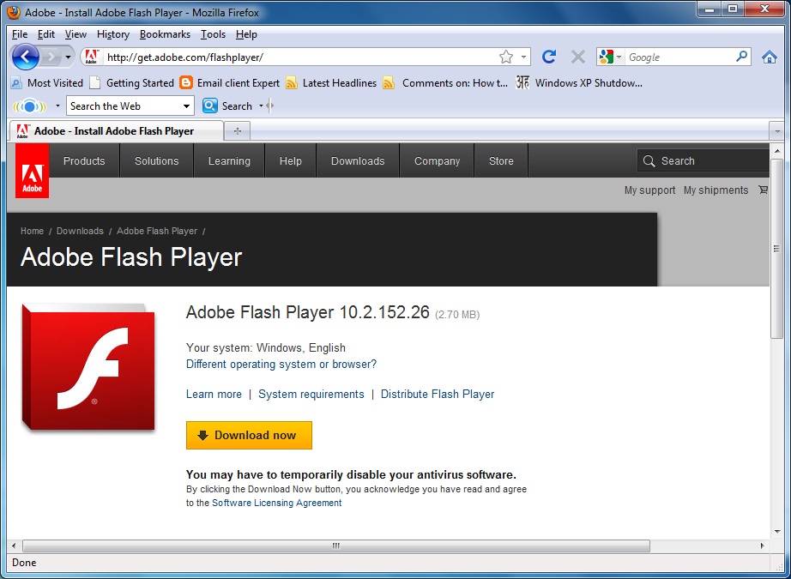Click 'Different operating system or browser?' link
The width and height of the screenshot is (791, 579).
coord(281,365)
